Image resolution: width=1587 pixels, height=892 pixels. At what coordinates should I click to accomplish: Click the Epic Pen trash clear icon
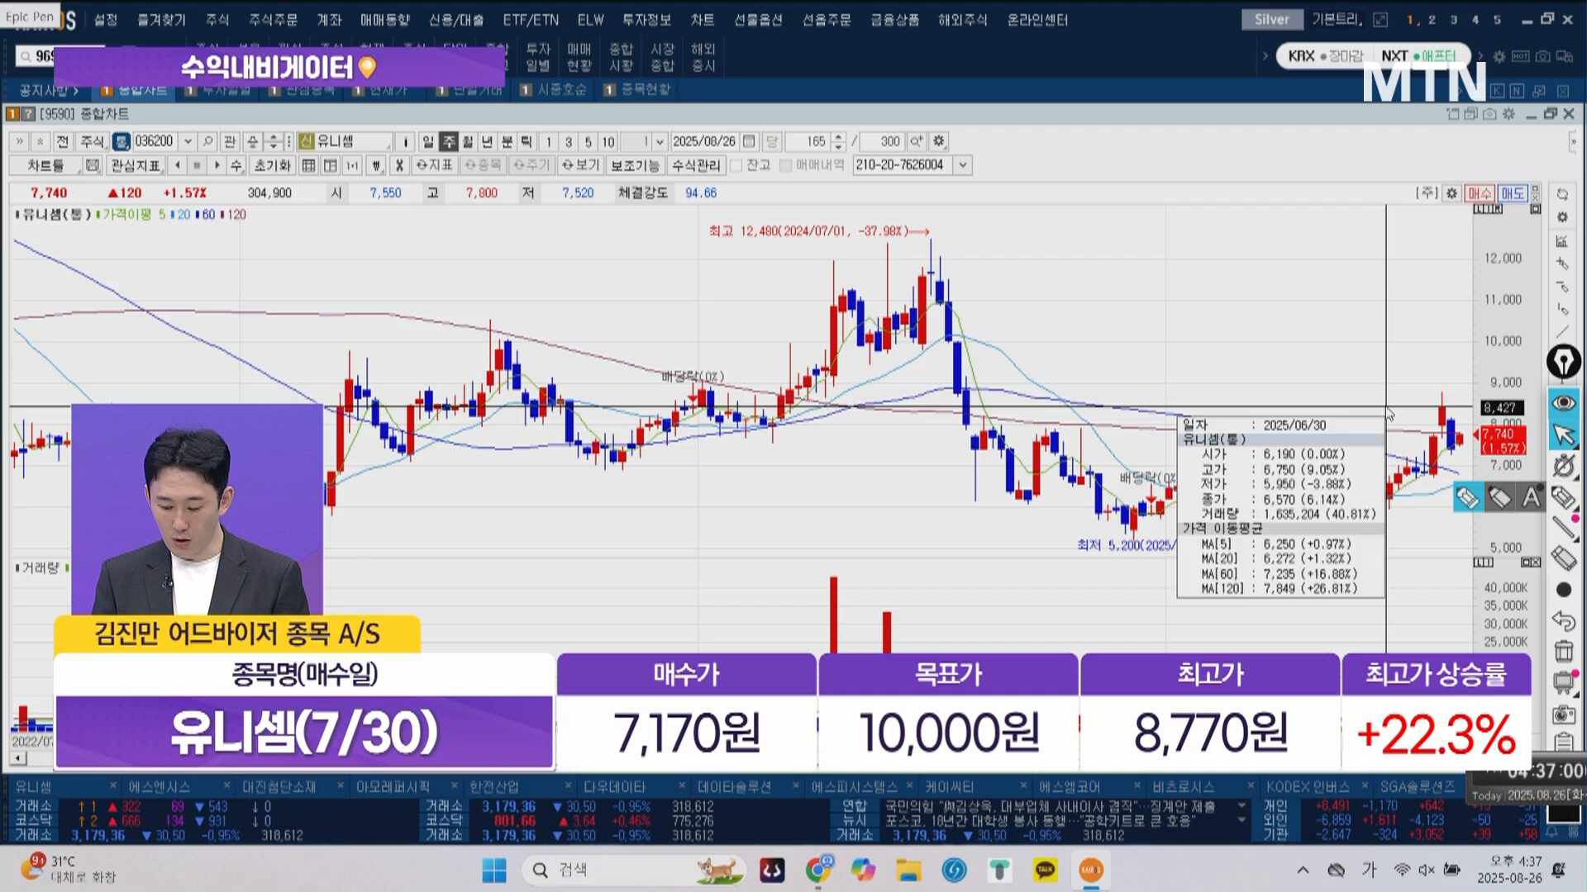(x=1563, y=652)
